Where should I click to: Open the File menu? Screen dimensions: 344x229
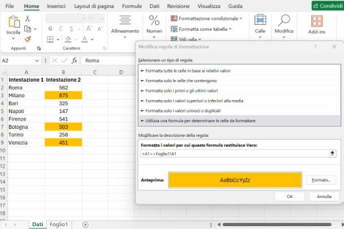click(10, 6)
